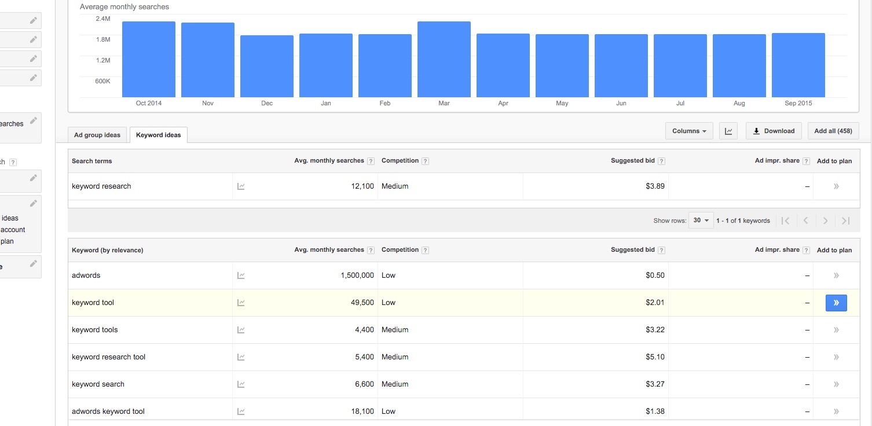Screen dimensions: 872x426
Task: Select 'keyword tool' keyword text
Action: [x=93, y=303]
